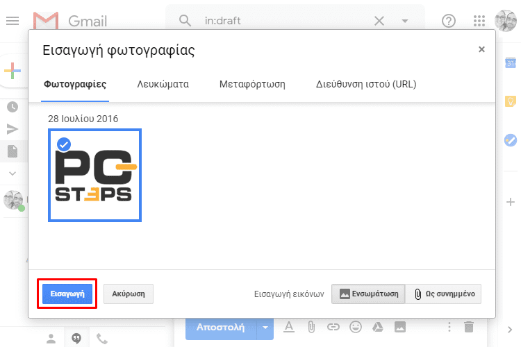521x347 pixels.
Task: Insert files using the Drive icon
Action: coord(377,328)
